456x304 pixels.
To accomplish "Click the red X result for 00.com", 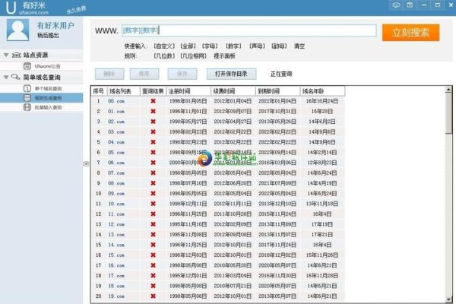I will click(x=153, y=101).
